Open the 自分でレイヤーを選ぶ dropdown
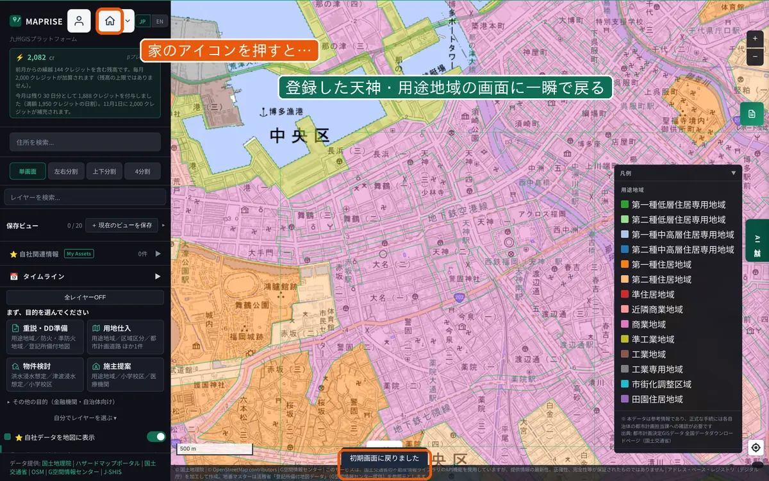The image size is (769, 481). [x=85, y=418]
